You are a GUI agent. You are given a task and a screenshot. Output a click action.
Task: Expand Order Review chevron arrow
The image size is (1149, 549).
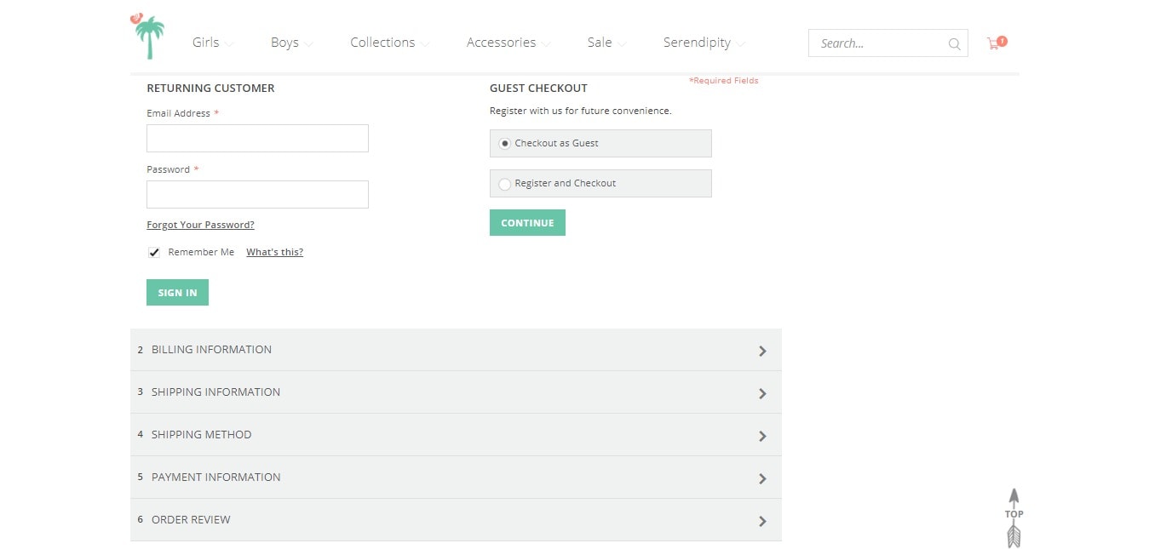pos(762,521)
